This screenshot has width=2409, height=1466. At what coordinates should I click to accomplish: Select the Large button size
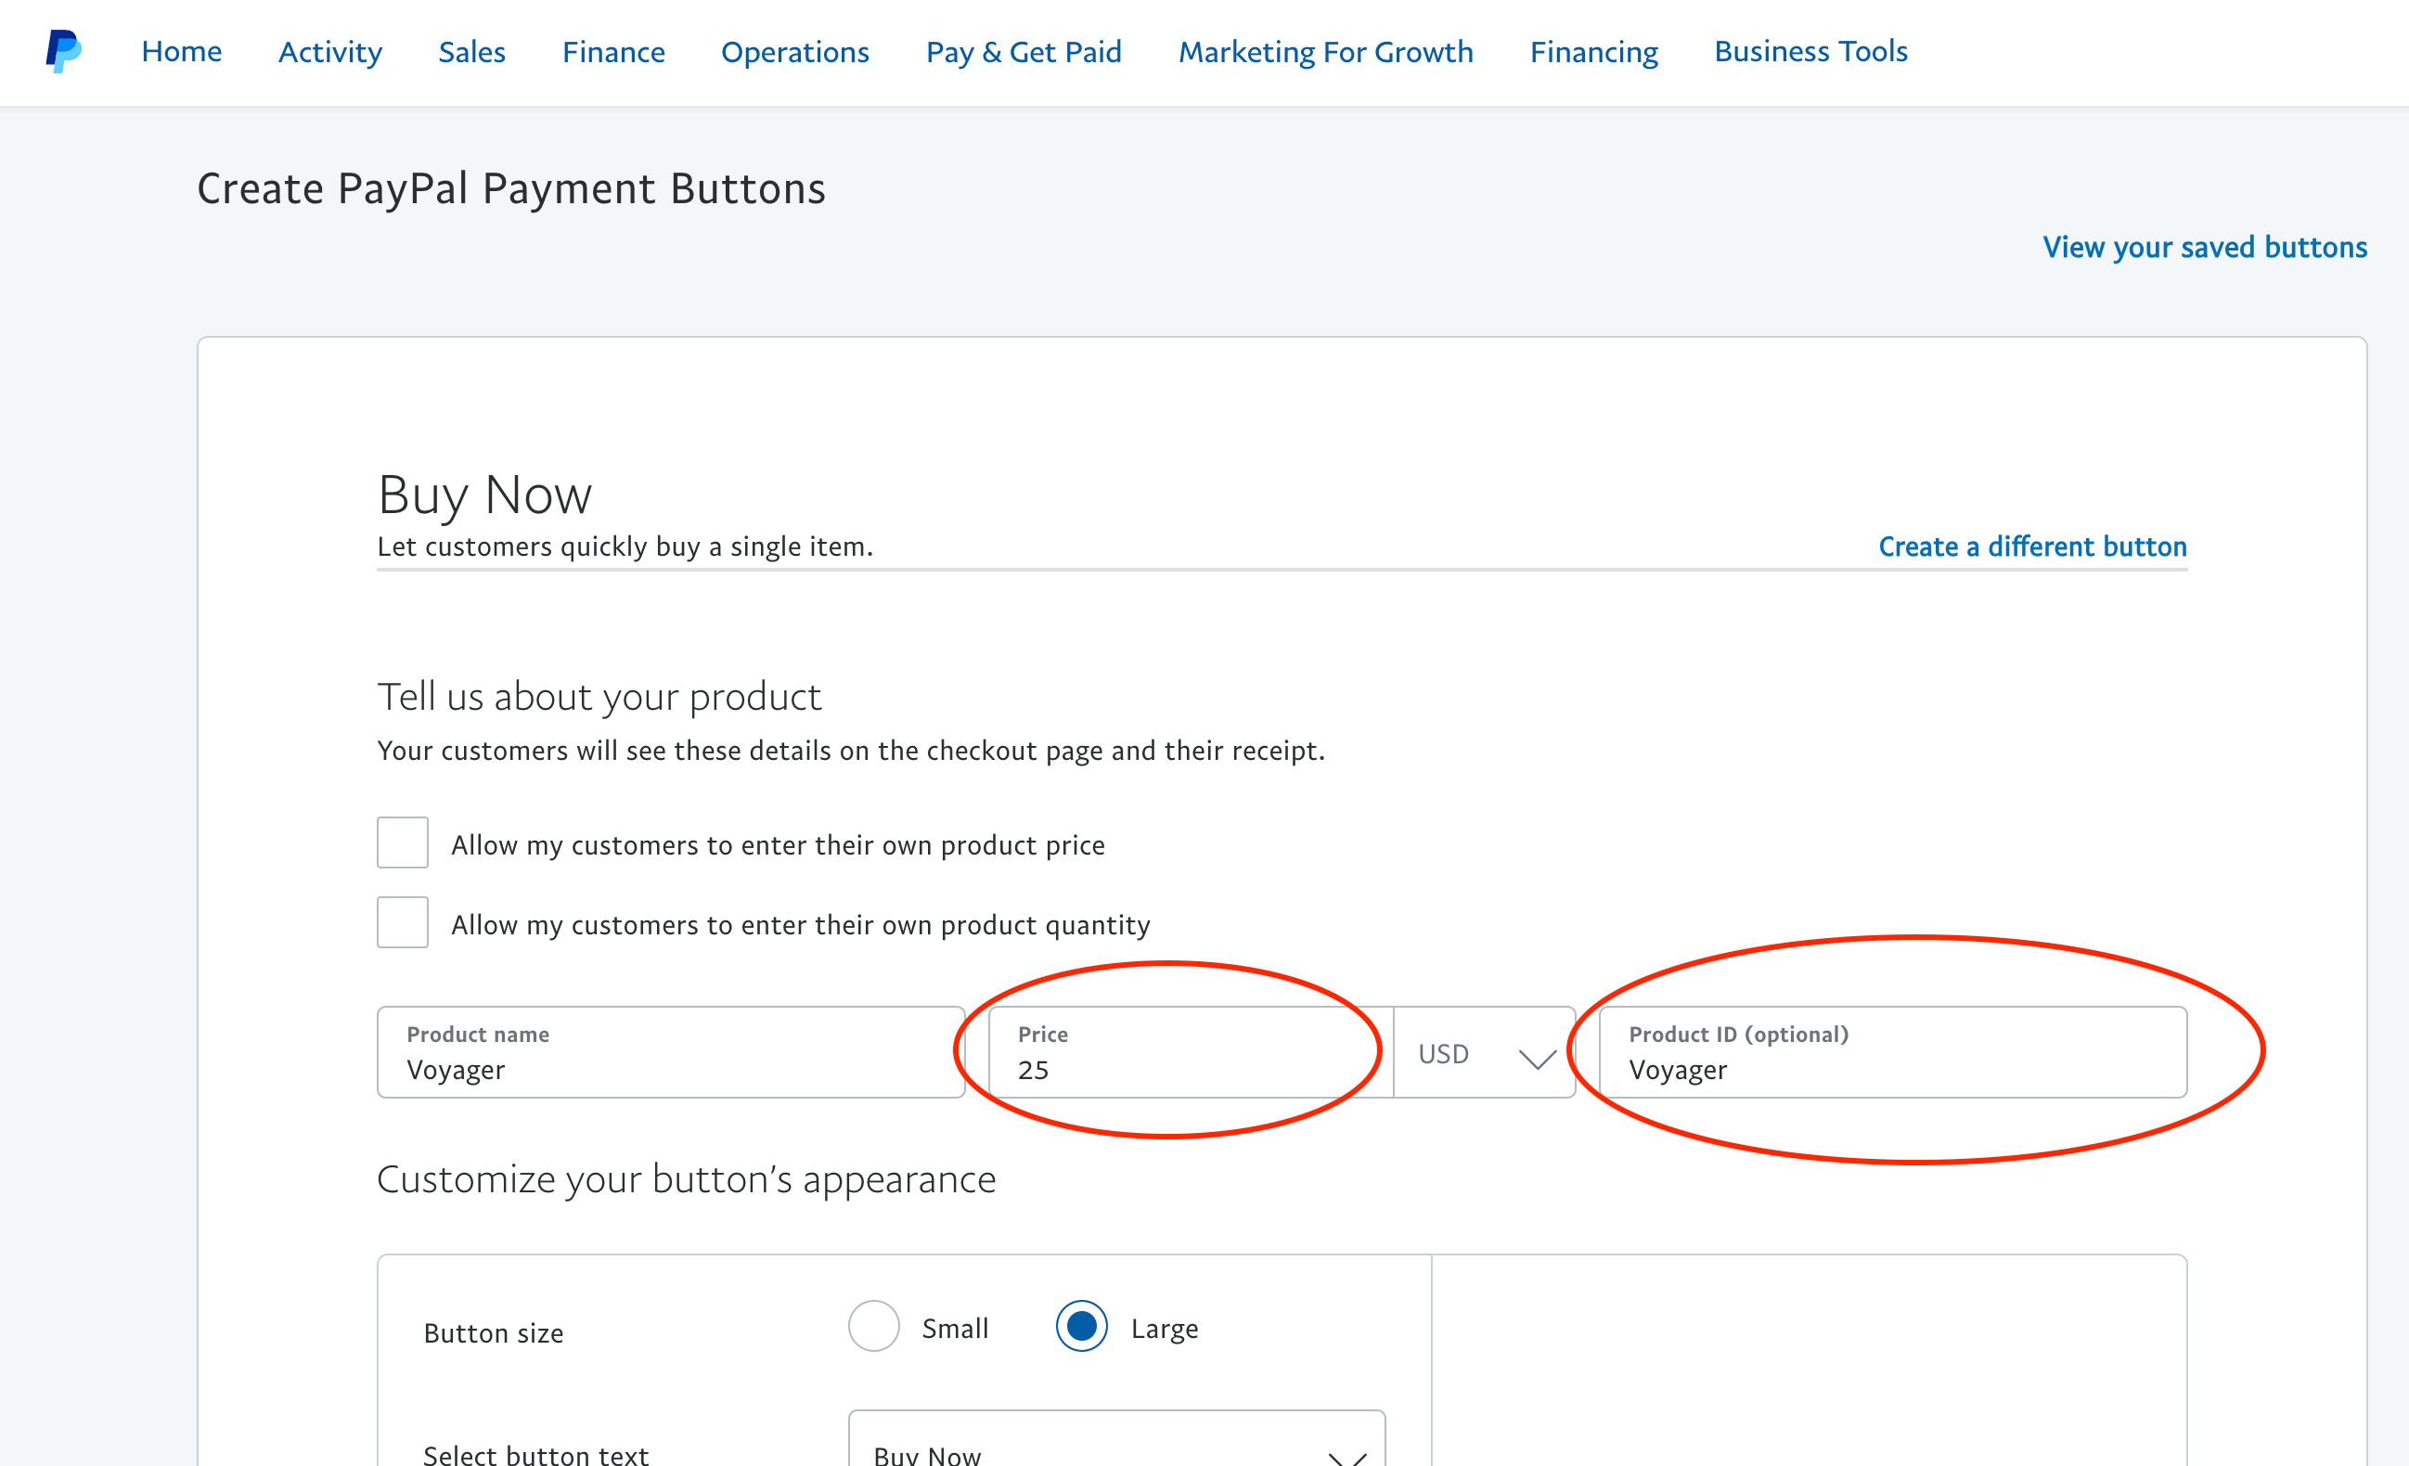coord(1081,1326)
